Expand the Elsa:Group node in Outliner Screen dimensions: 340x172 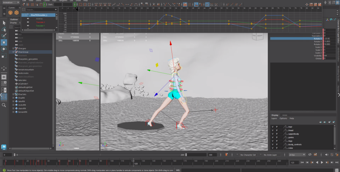pyautogui.click(x=13, y=52)
